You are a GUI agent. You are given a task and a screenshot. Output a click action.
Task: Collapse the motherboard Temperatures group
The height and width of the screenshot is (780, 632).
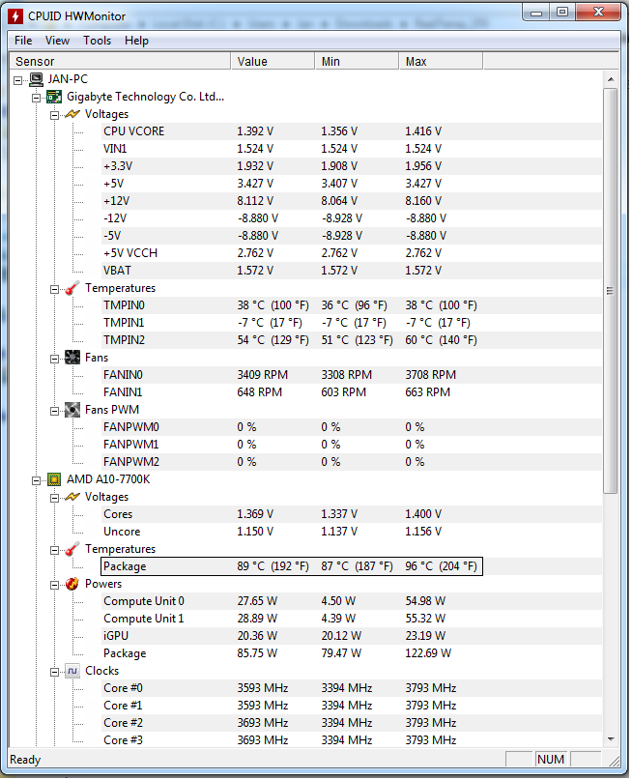point(55,289)
